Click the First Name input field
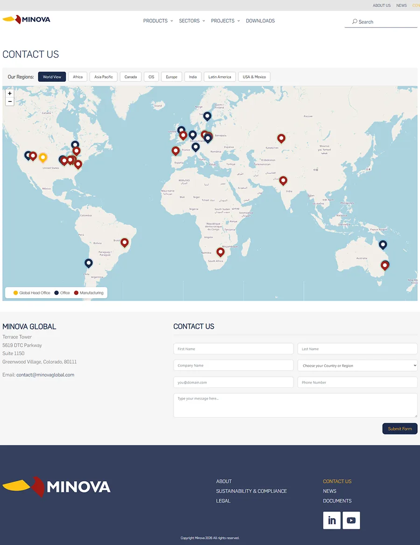The height and width of the screenshot is (545, 420). (x=233, y=349)
